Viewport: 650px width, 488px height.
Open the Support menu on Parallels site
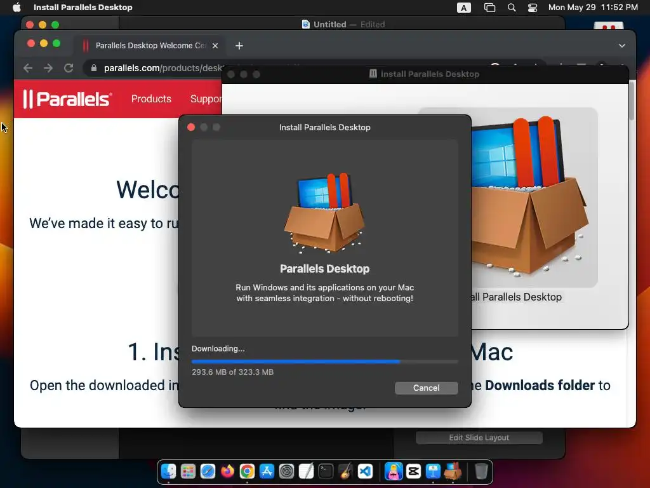click(206, 98)
